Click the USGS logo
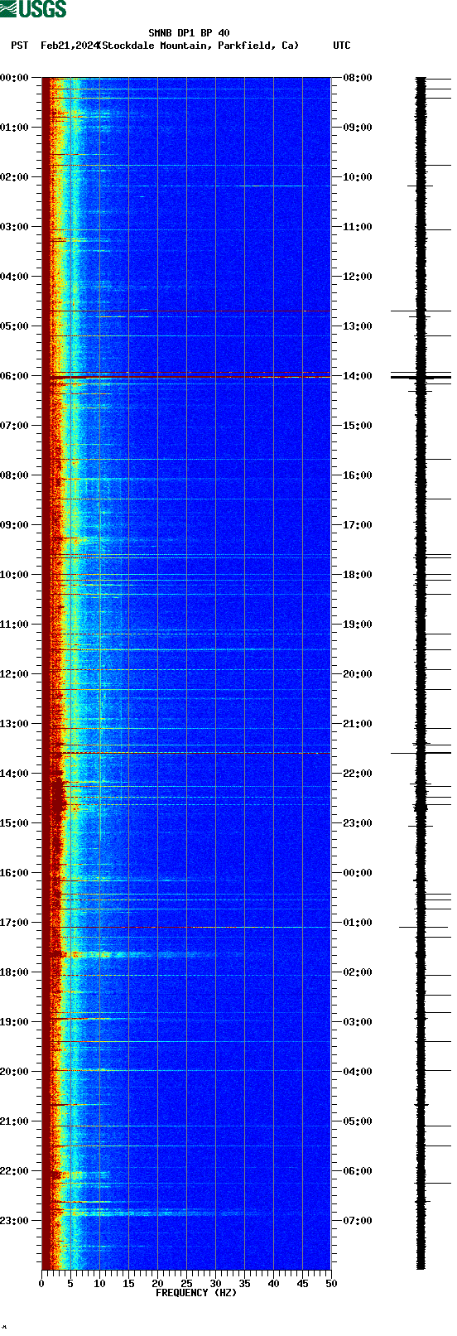 (33, 9)
